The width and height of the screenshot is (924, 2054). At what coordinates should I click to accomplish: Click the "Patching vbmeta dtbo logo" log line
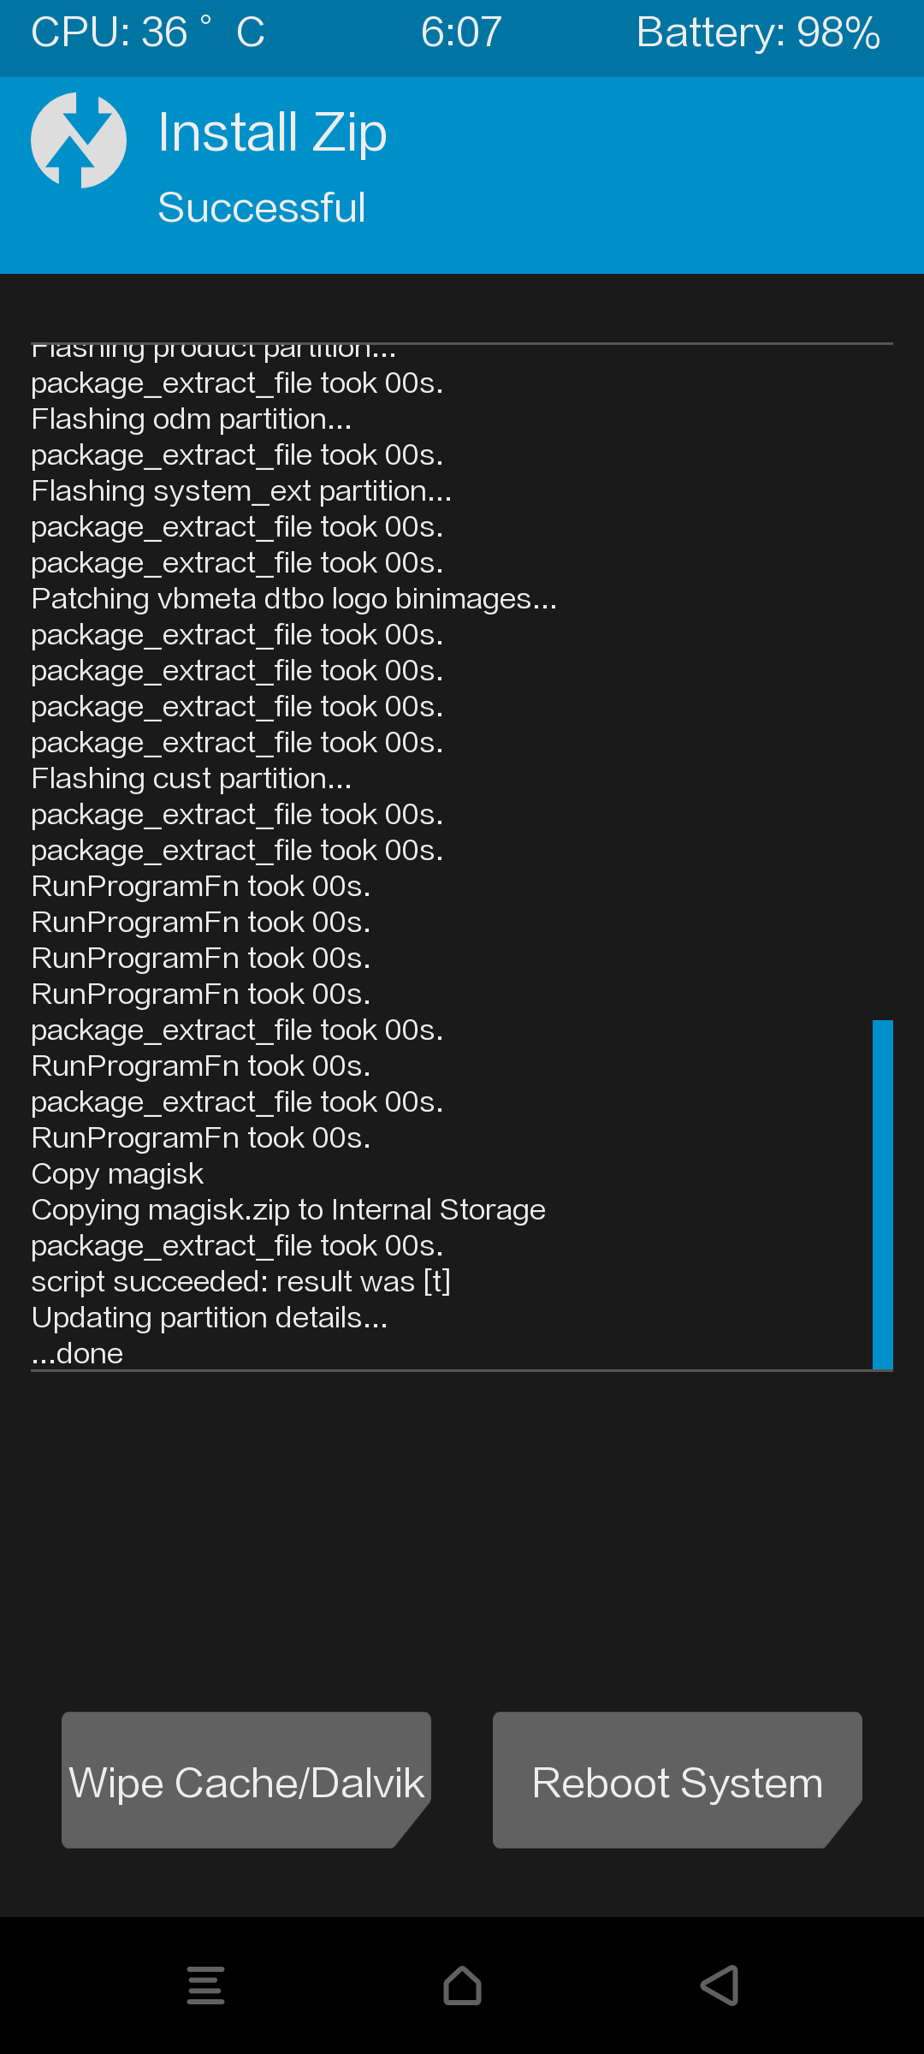coord(293,599)
